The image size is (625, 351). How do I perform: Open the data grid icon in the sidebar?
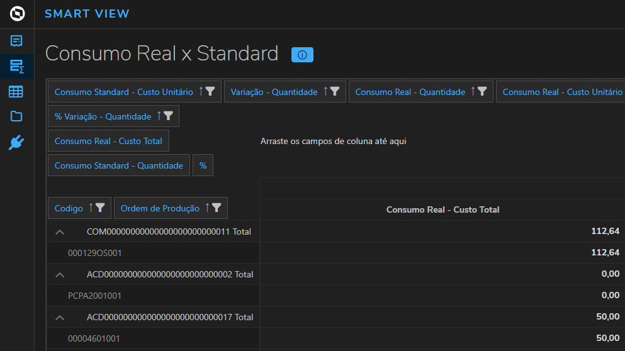pyautogui.click(x=16, y=92)
